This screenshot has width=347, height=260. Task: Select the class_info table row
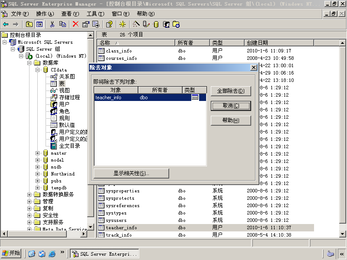[x=206, y=51]
